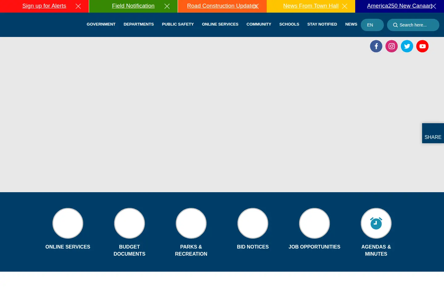Follow the Field Notification link

133,6
